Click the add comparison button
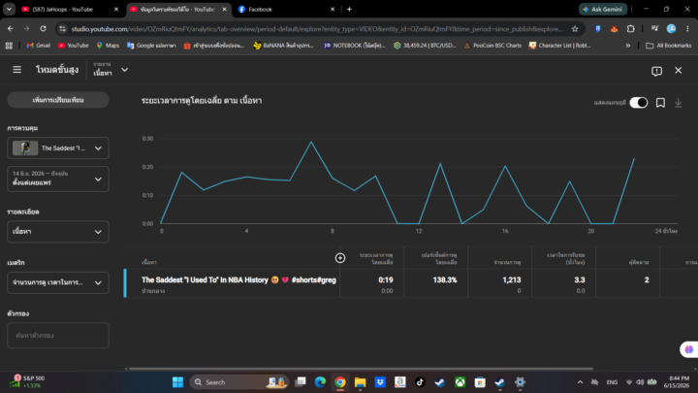This screenshot has width=698, height=393. coord(58,100)
